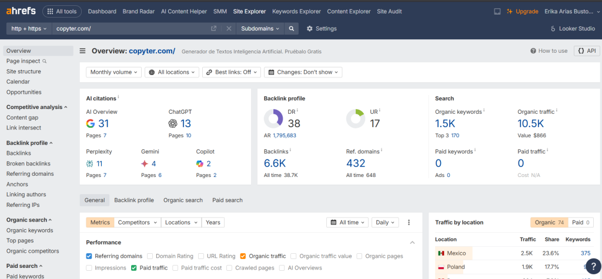
Task: Open the Subdomains mode dropdown
Action: (260, 29)
